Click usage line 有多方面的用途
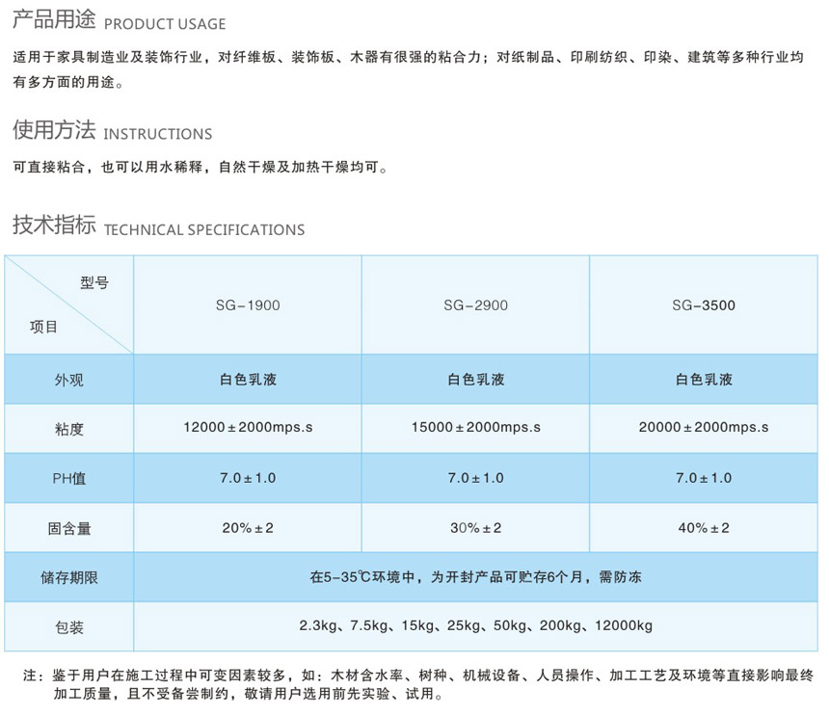 68,82
